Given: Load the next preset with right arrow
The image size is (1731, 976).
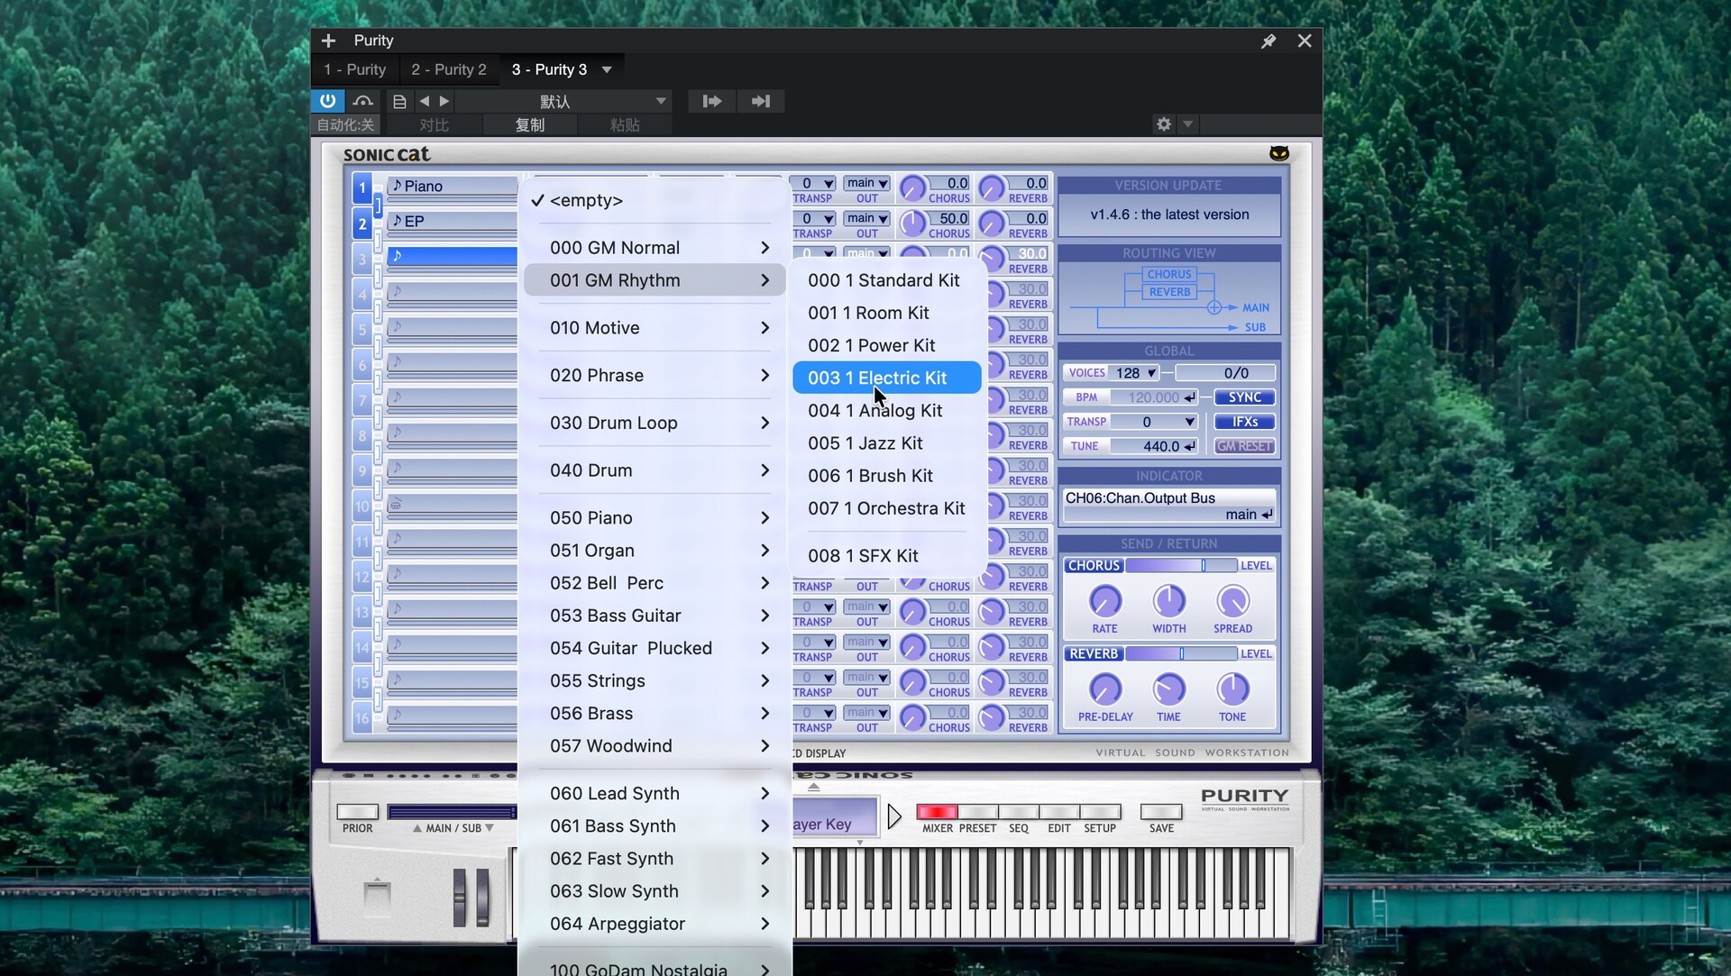Looking at the screenshot, I should point(444,101).
